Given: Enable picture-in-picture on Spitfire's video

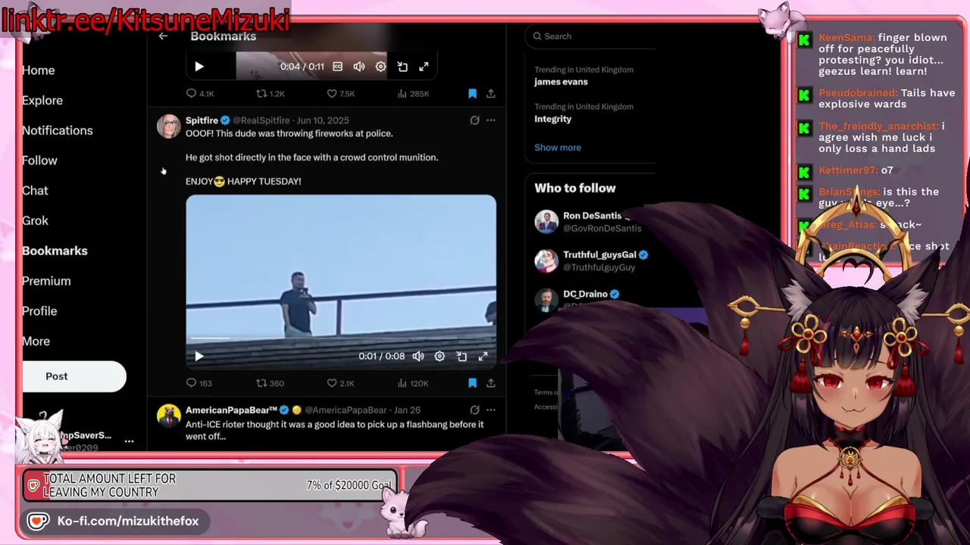Looking at the screenshot, I should 462,357.
